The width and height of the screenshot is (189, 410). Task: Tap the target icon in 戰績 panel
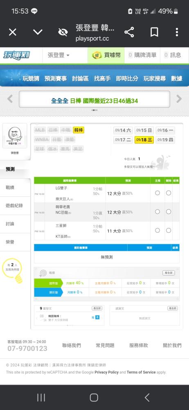coord(43,273)
